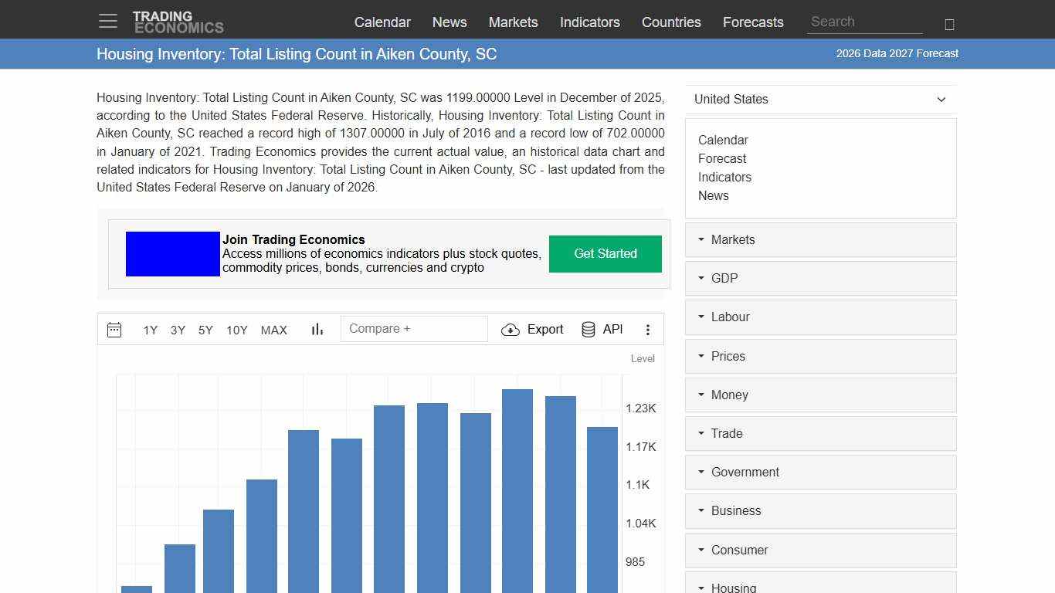Click the icon right of the search bar
Image resolution: width=1055 pixels, height=593 pixels.
pos(949,23)
